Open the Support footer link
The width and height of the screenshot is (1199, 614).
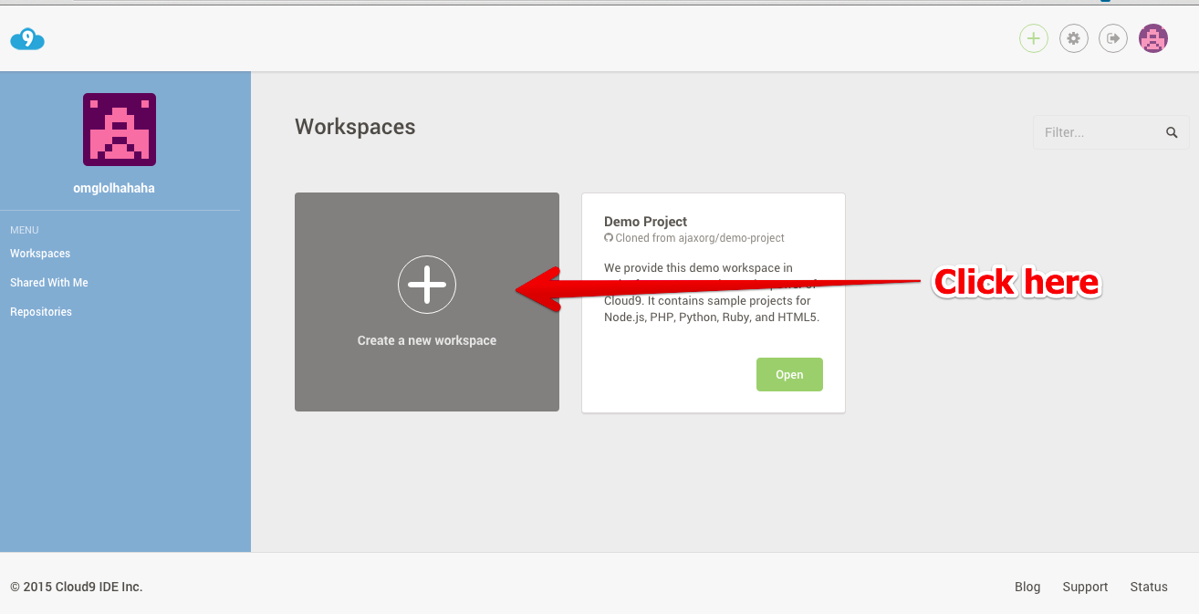coord(1085,587)
